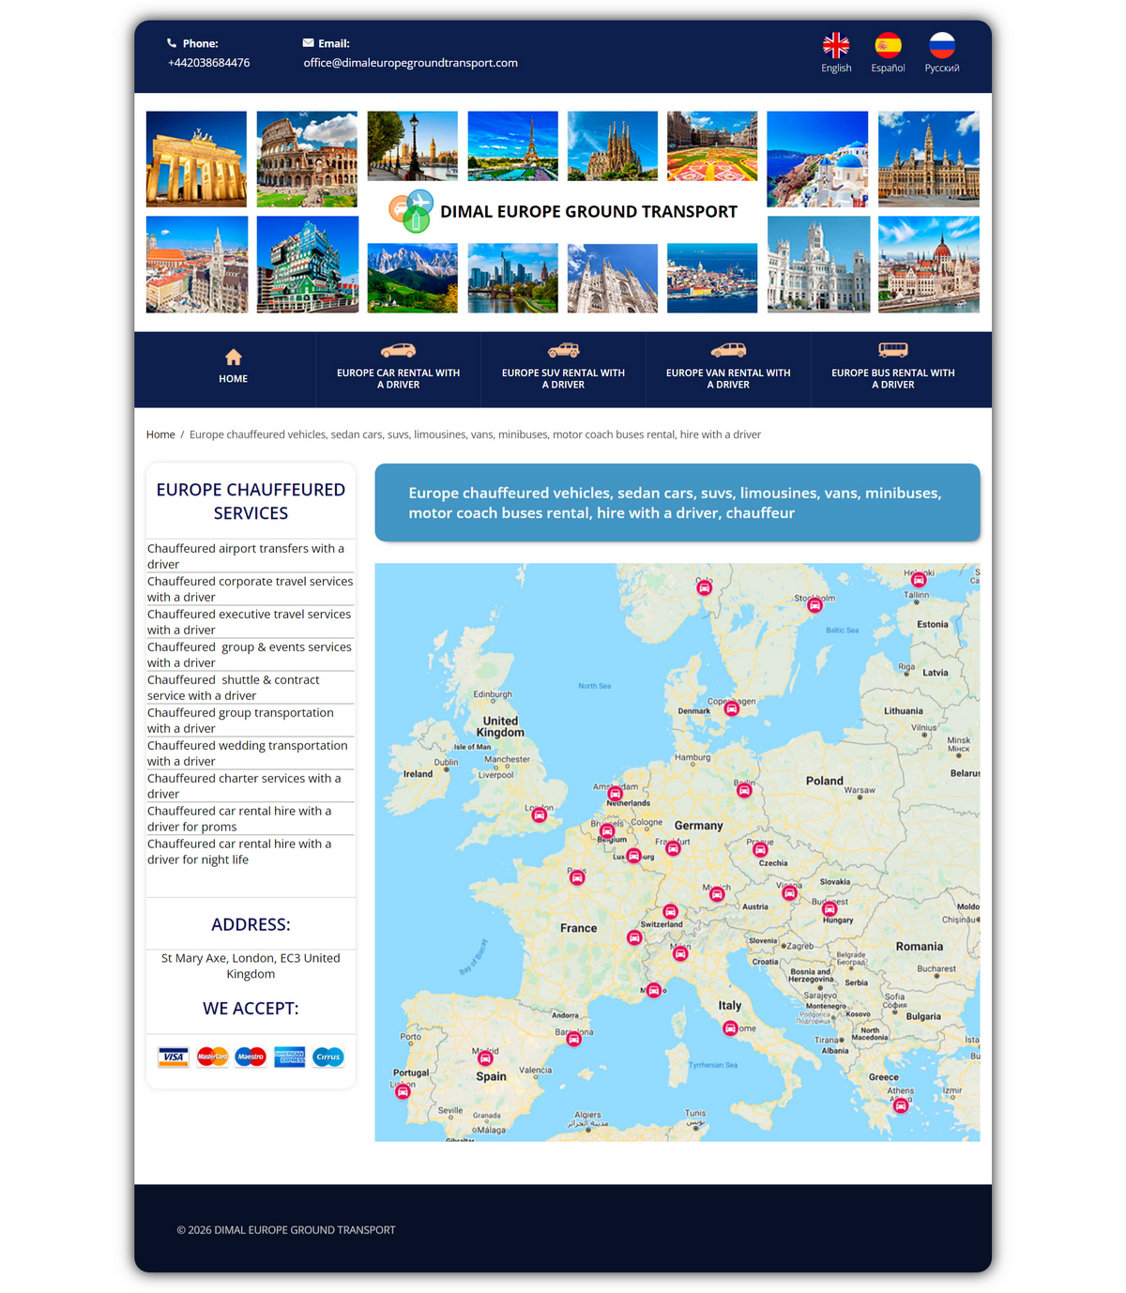Click the Copenhagen map marker
Image resolution: width=1126 pixels, height=1293 pixels.
click(x=732, y=708)
